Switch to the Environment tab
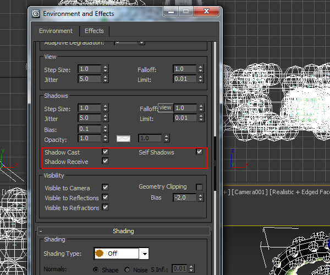The image size is (330, 275). pos(56,31)
